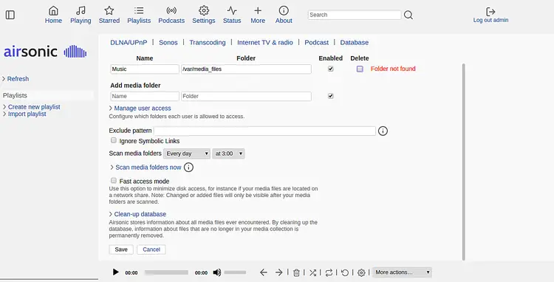Toggle the sidebar panel icon
The image size is (554, 282).
click(10, 15)
